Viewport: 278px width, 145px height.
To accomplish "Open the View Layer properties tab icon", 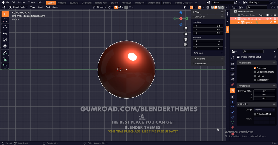I will (x=233, y=74).
